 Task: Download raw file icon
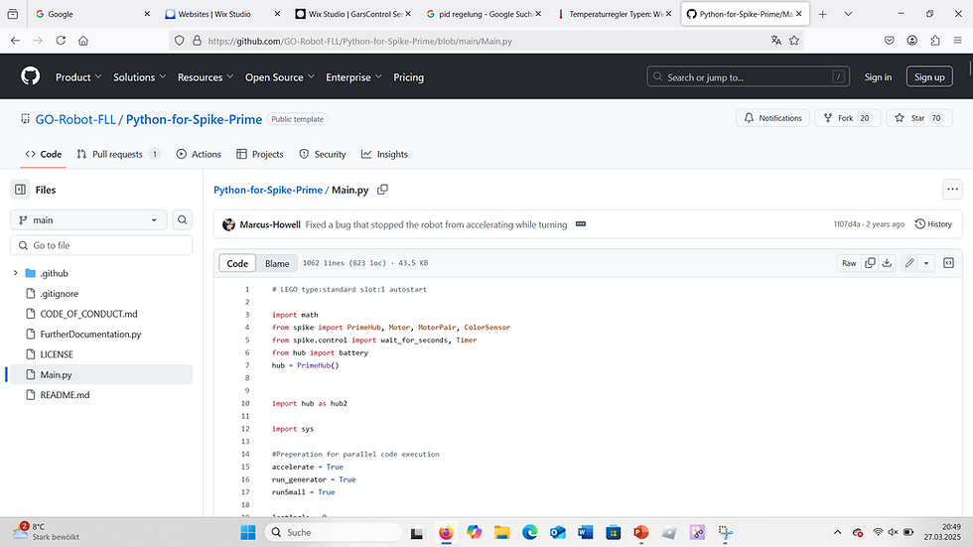[888, 263]
